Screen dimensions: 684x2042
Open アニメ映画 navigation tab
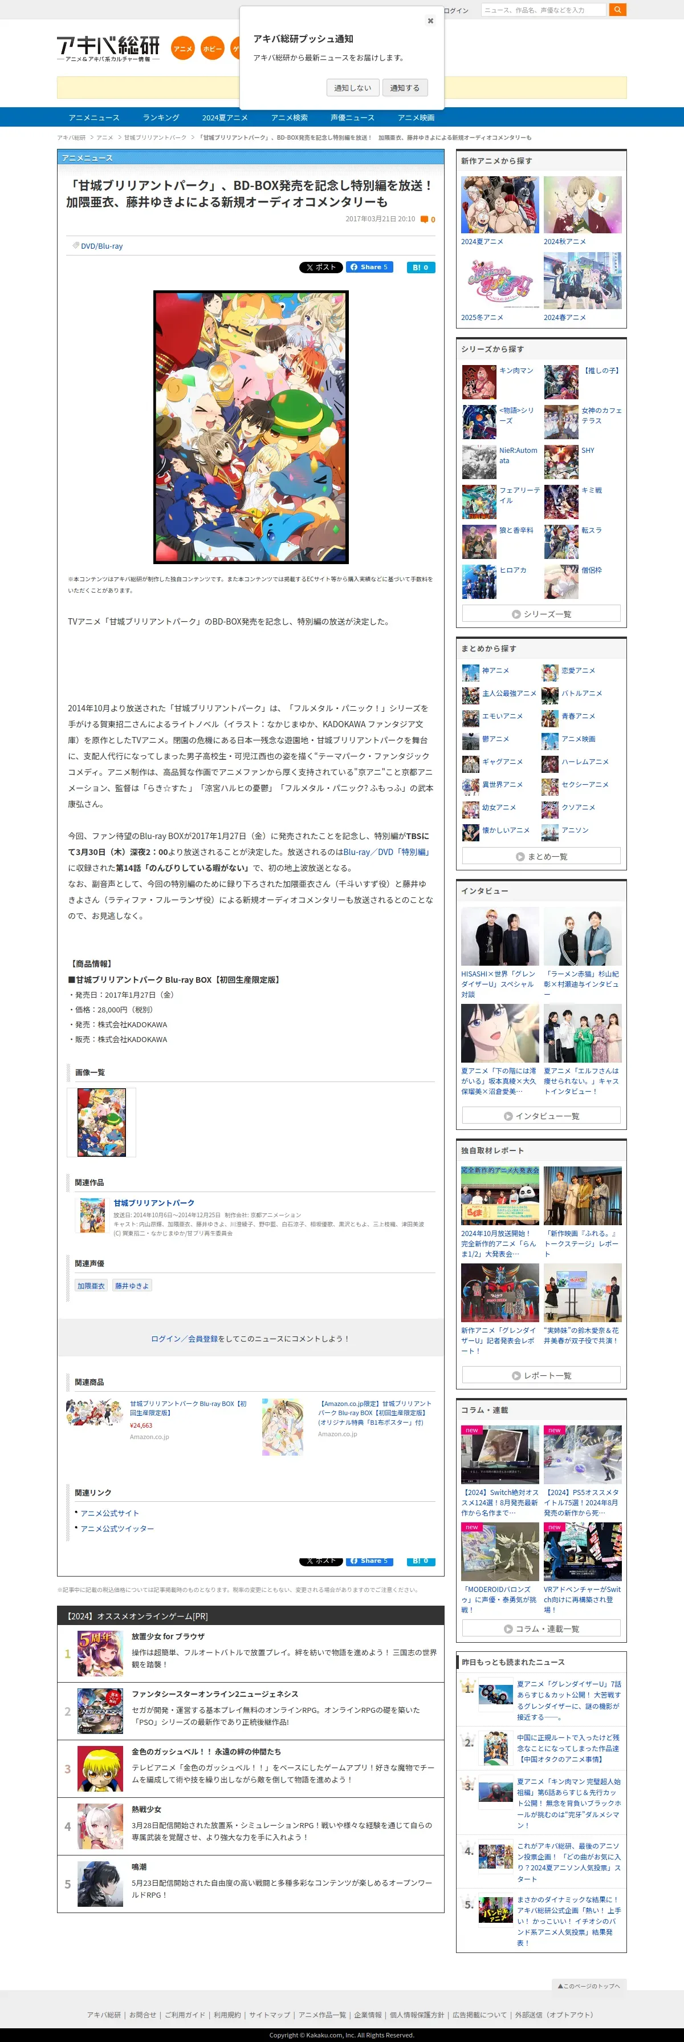[416, 118]
